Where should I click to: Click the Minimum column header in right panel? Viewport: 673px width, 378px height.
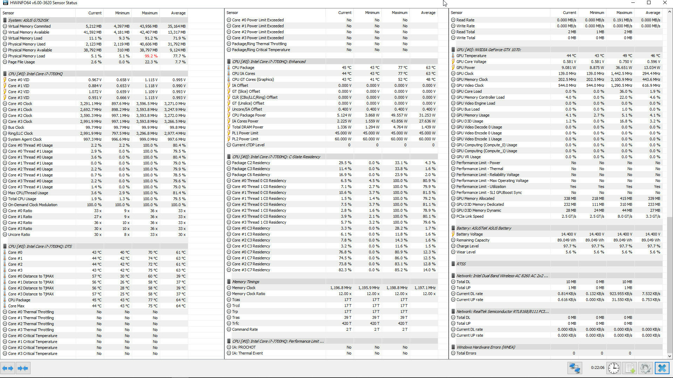click(x=592, y=13)
